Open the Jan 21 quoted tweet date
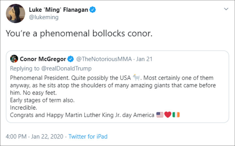The width and height of the screenshot is (235, 146). (144, 59)
